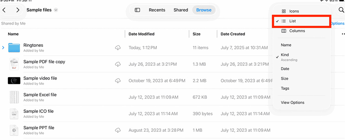Viewport: 345px width, 140px height.
Task: Sort files by Size in menu
Action: pos(285,78)
